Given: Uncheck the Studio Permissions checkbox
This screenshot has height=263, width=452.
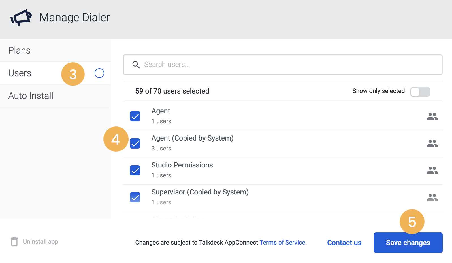Looking at the screenshot, I should click(x=135, y=170).
